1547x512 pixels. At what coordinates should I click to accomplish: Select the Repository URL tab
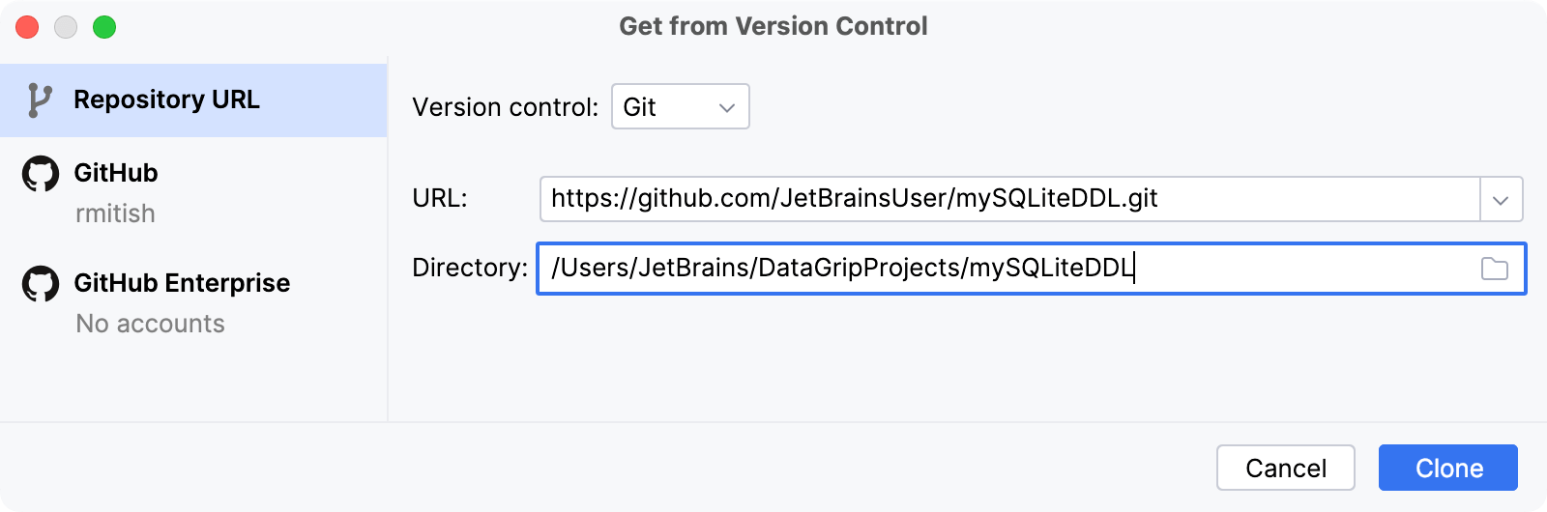(x=166, y=100)
